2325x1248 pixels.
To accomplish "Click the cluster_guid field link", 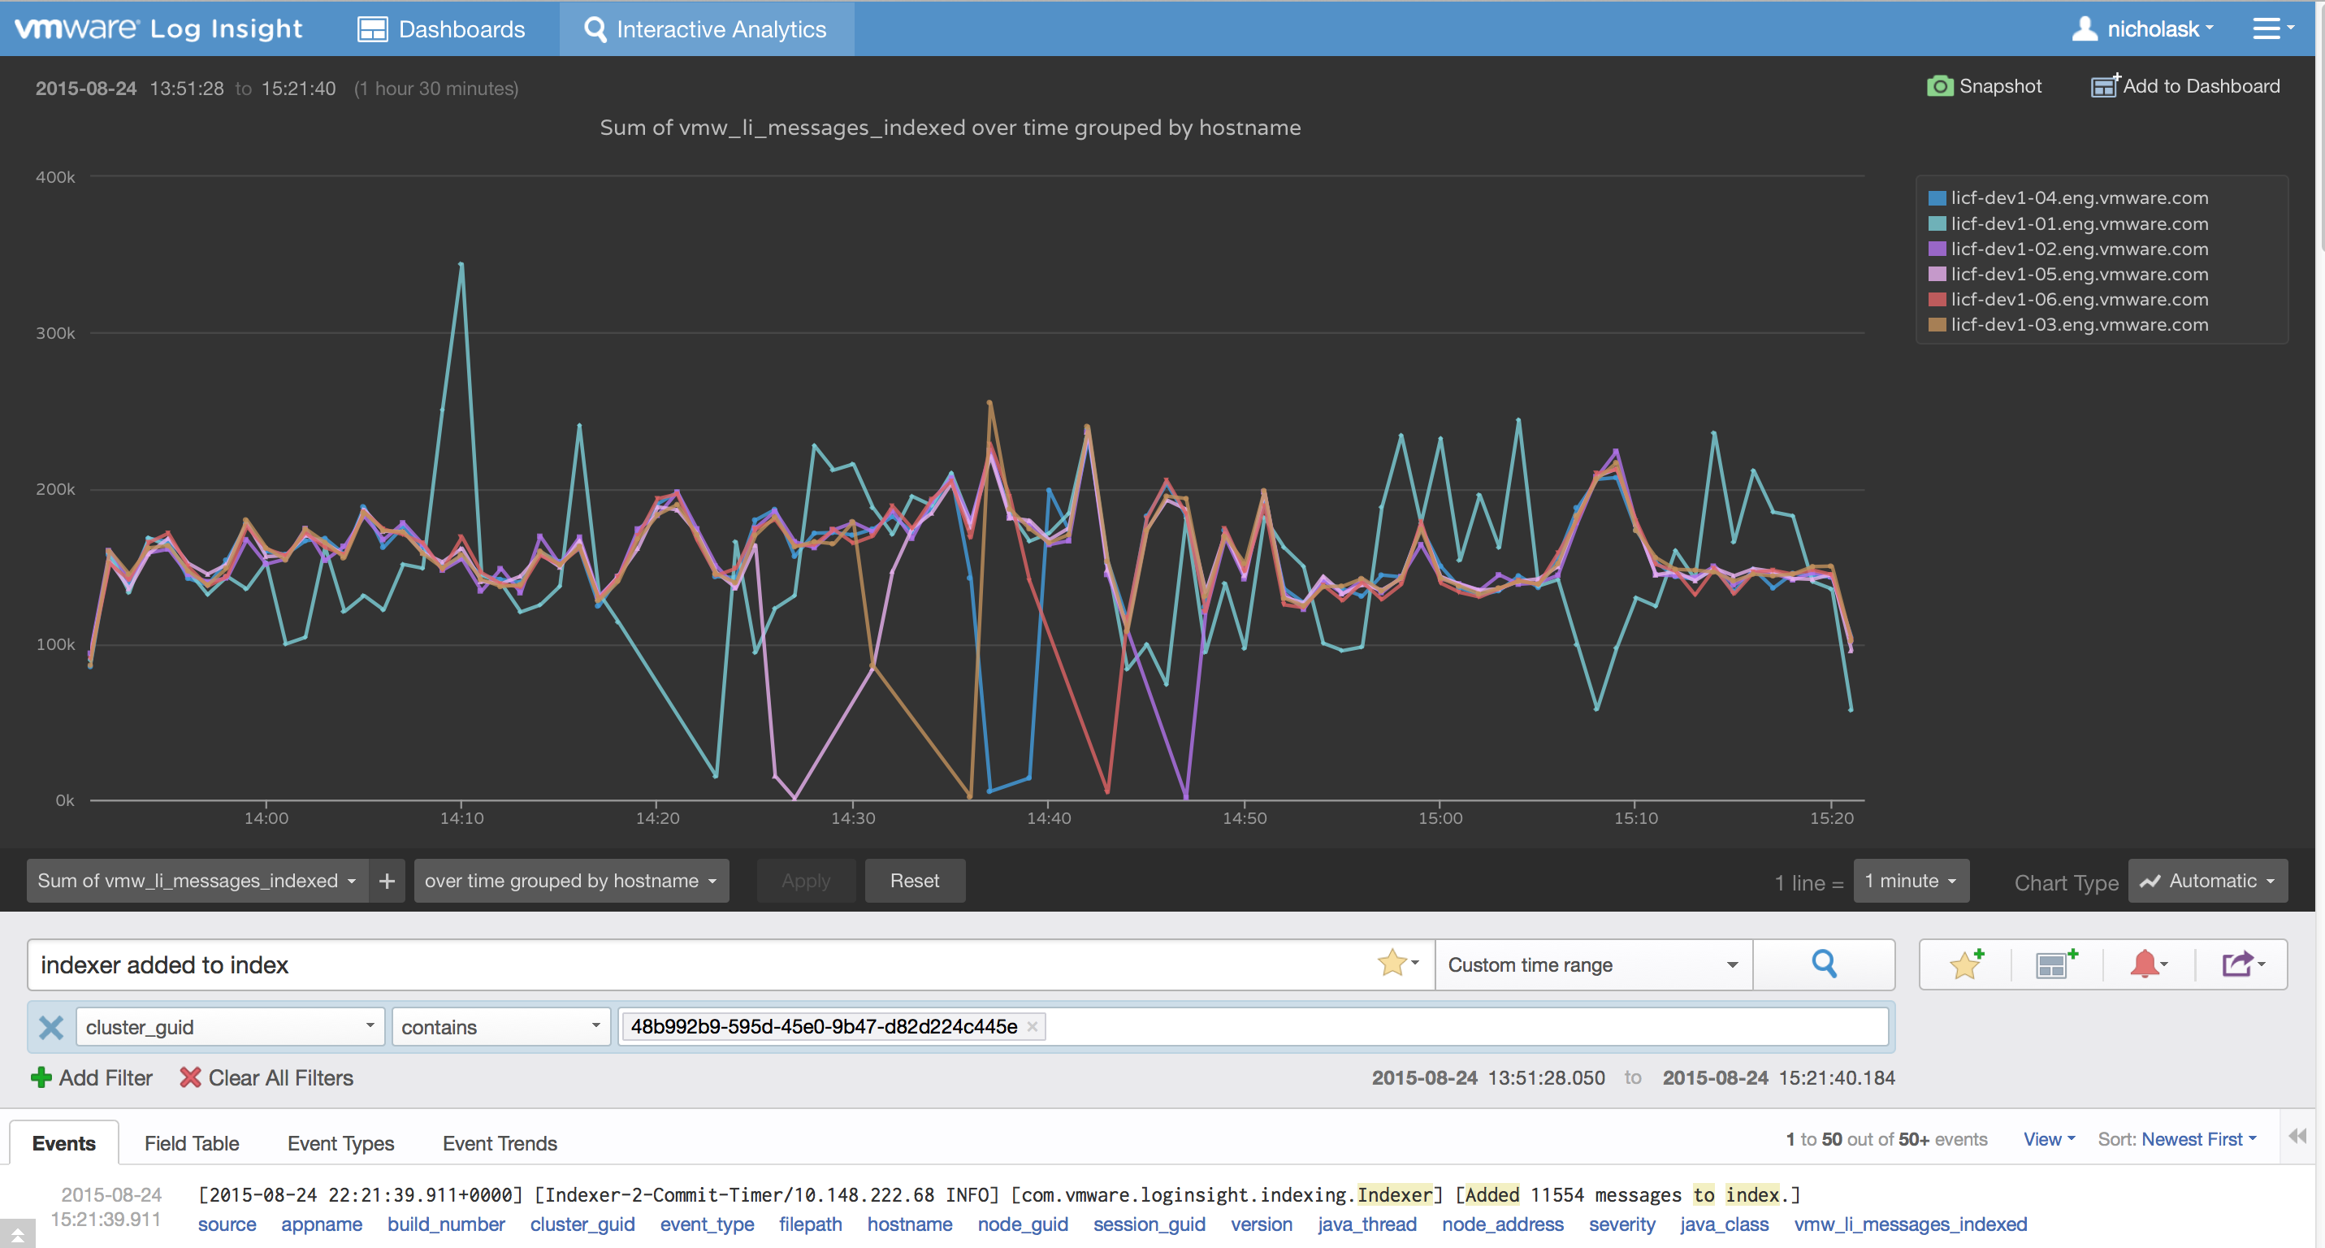I will click(x=582, y=1224).
